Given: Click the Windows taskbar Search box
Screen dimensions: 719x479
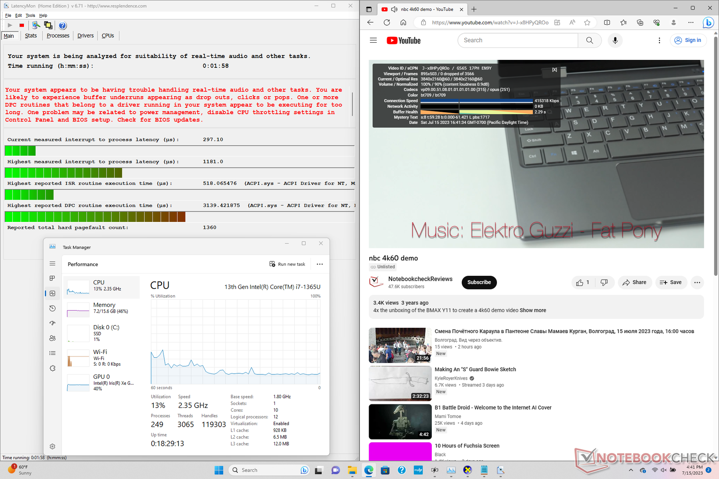Looking at the screenshot, I should (x=270, y=470).
